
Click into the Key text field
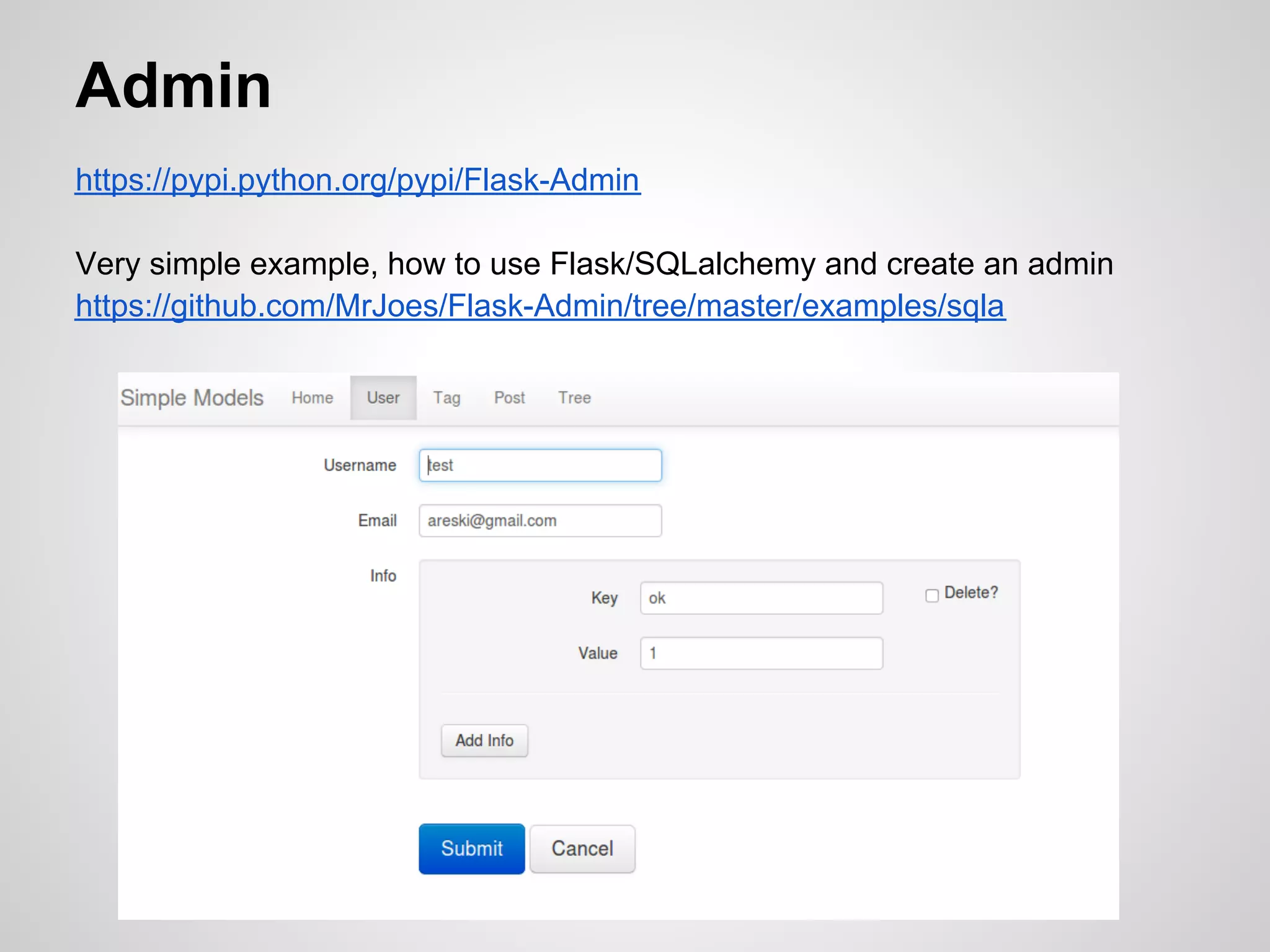[x=761, y=598]
